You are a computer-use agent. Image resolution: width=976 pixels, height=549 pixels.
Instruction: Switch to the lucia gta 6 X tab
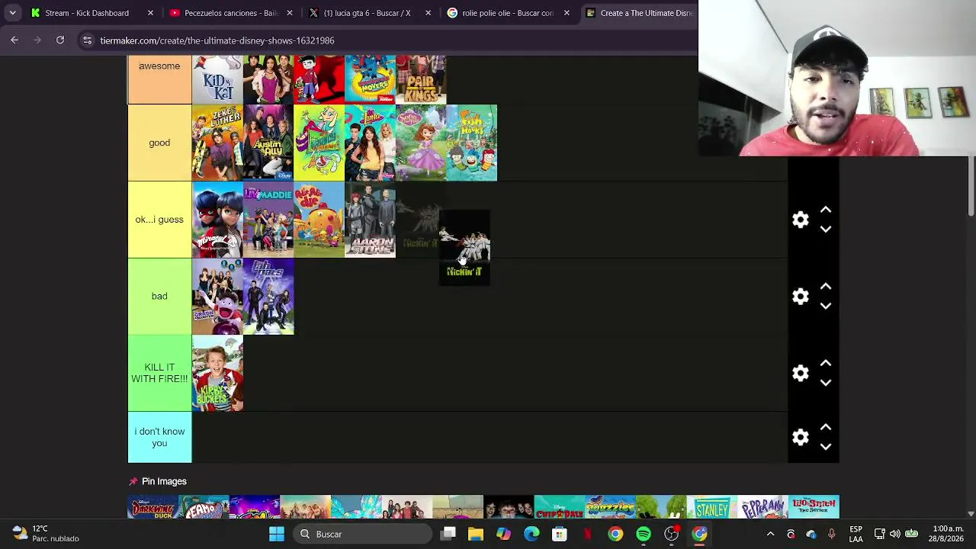tap(369, 13)
